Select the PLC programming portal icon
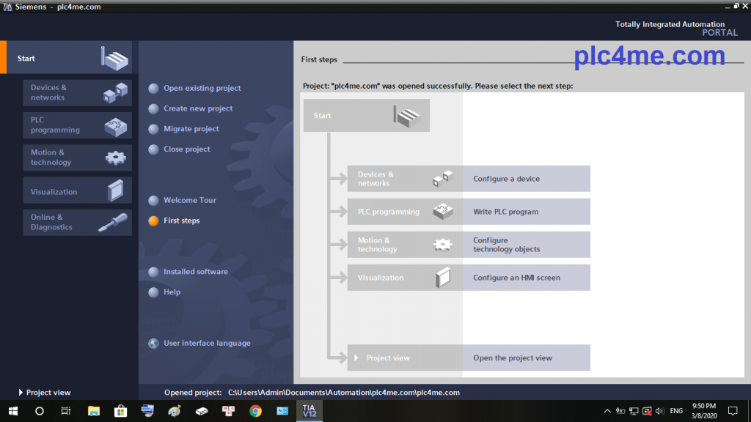Screen dimensions: 751x422 [115, 125]
